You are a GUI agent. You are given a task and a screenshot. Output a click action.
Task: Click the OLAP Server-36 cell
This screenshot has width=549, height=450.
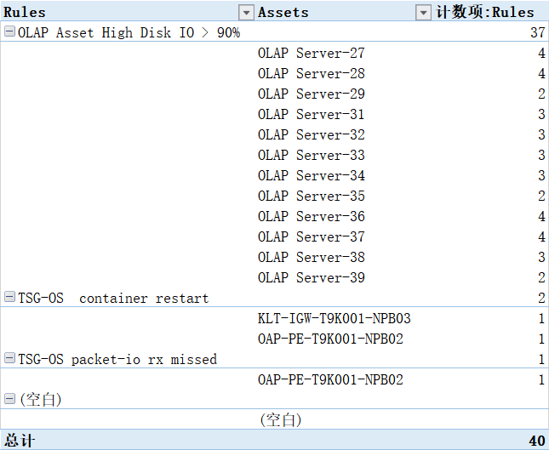coord(311,216)
